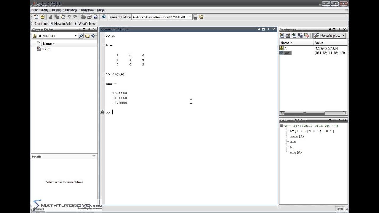The width and height of the screenshot is (379, 213).
Task: Create a new variable in Workspace toolbar
Action: tap(282, 35)
